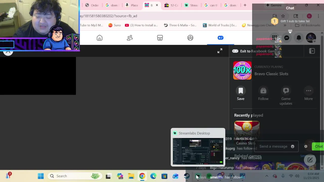Bookmark this page with the star icon
324x182 pixels.
[x=283, y=16]
